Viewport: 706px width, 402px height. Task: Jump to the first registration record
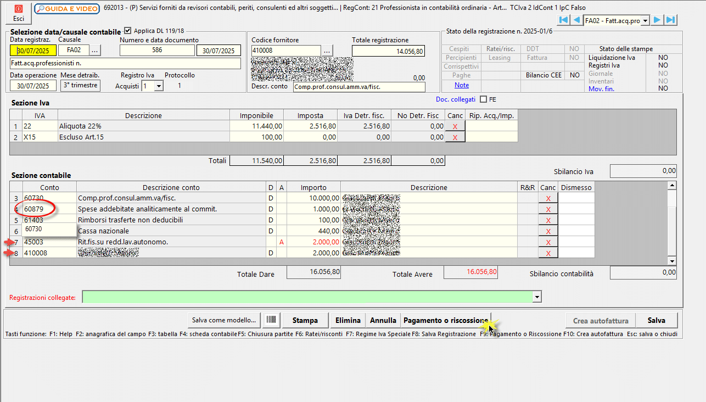point(563,20)
